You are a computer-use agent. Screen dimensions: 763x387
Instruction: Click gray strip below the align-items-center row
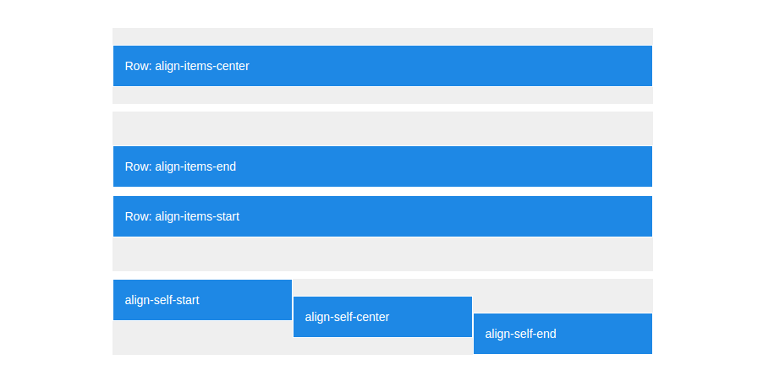click(382, 95)
